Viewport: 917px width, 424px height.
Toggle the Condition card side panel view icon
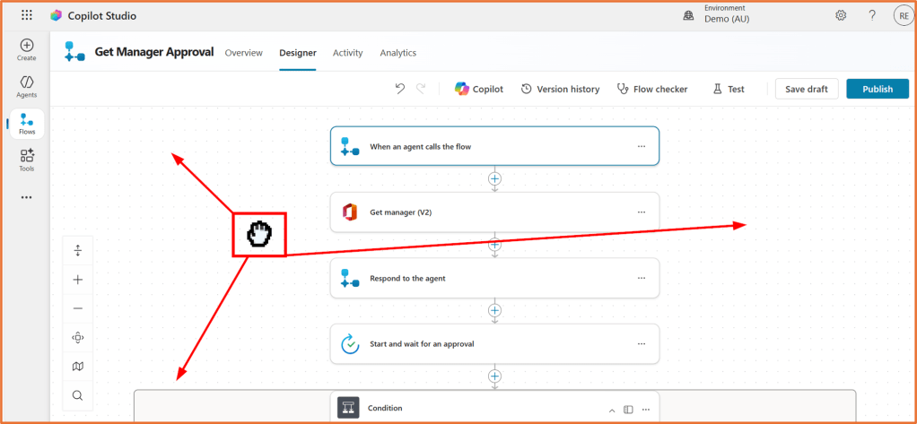click(628, 410)
